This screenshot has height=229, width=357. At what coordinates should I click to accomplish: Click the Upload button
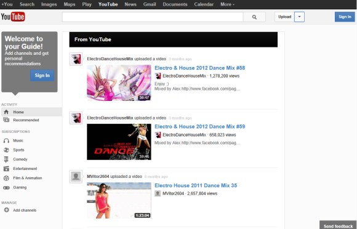click(284, 17)
